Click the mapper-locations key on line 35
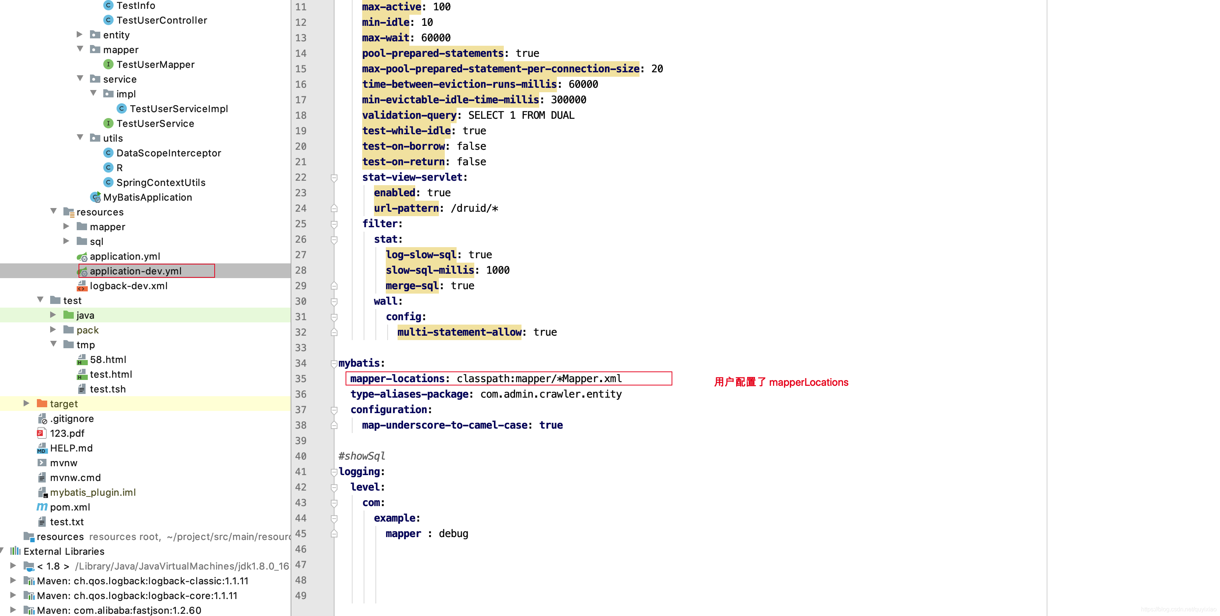This screenshot has height=616, width=1220. click(397, 378)
